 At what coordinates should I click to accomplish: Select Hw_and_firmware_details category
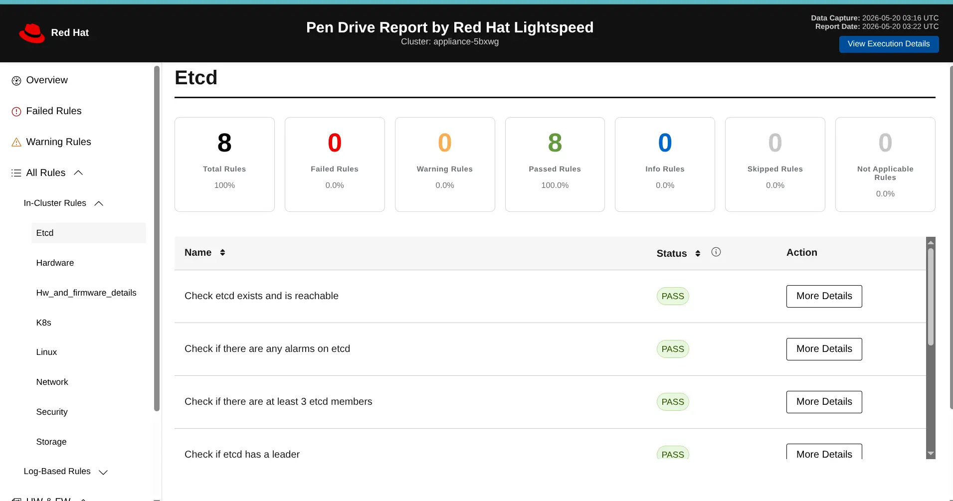(86, 293)
